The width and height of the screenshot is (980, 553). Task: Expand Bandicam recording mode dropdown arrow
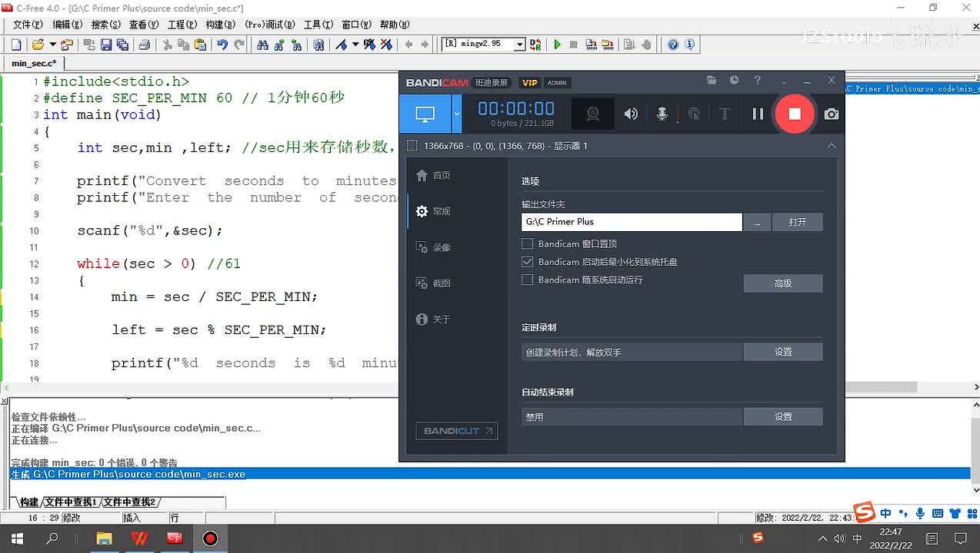pos(457,114)
